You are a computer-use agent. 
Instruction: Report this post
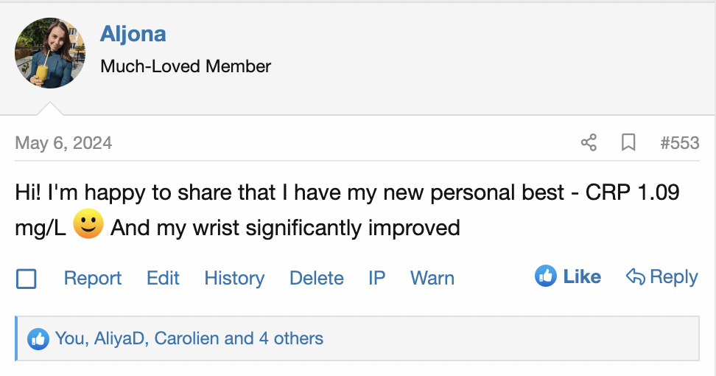pyautogui.click(x=93, y=278)
